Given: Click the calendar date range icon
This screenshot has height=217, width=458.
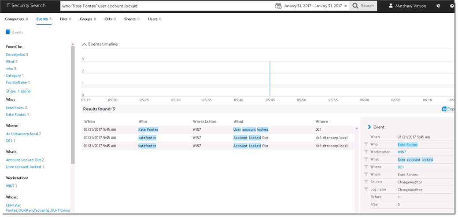Looking at the screenshot, I should (278, 6).
